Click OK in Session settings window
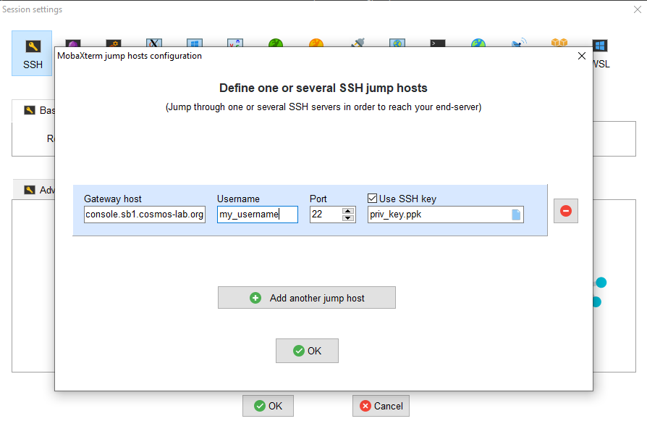This screenshot has height=437, width=647. pyautogui.click(x=268, y=406)
